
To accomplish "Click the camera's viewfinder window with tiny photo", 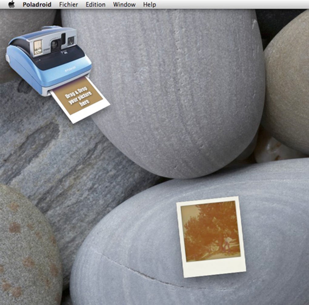I will [x=38, y=47].
